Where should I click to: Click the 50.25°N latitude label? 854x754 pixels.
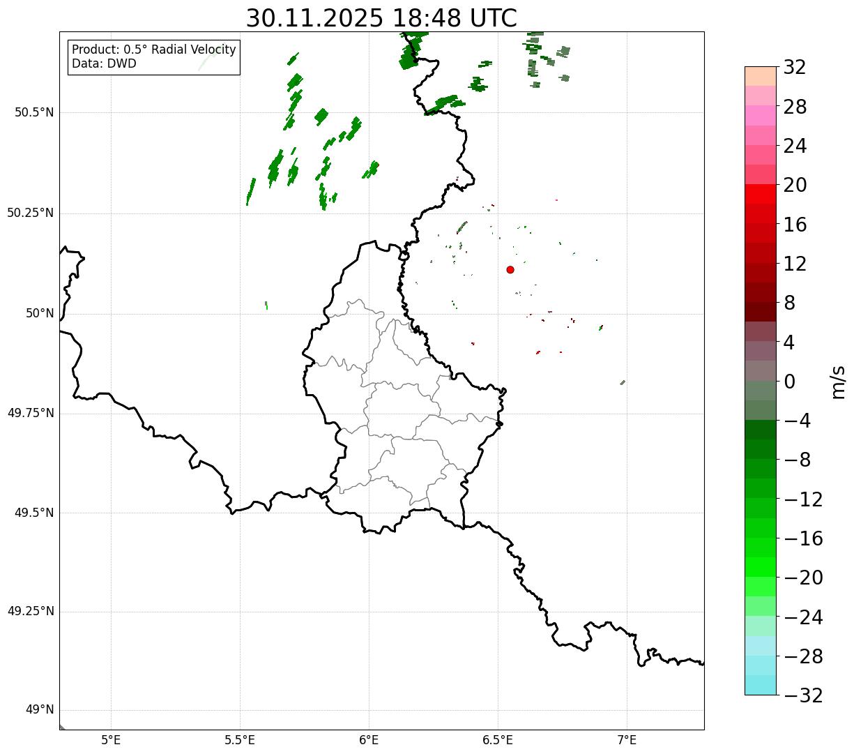click(31, 213)
